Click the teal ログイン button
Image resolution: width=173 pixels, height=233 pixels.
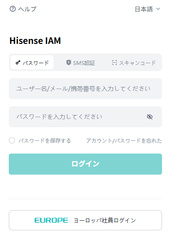tap(85, 164)
